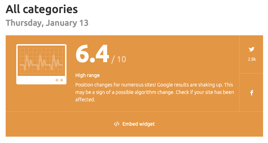Screen dimensions: 268x143
Task: Click the word "affected." in description
Action: tap(85, 100)
